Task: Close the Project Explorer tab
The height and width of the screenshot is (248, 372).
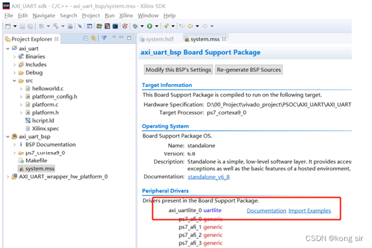Action: 57,39
